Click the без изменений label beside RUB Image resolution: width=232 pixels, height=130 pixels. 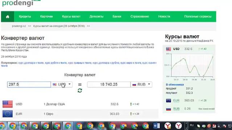(x=206, y=109)
